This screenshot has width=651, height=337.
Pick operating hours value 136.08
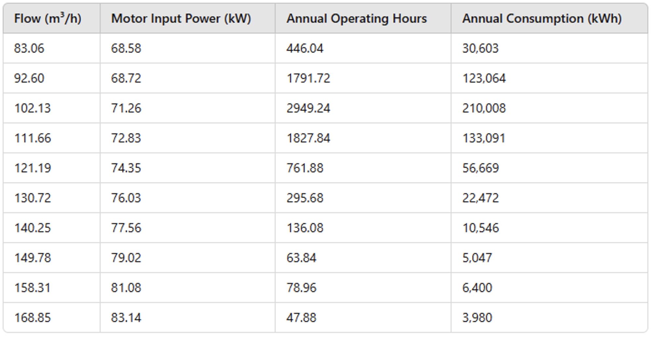pyautogui.click(x=305, y=228)
